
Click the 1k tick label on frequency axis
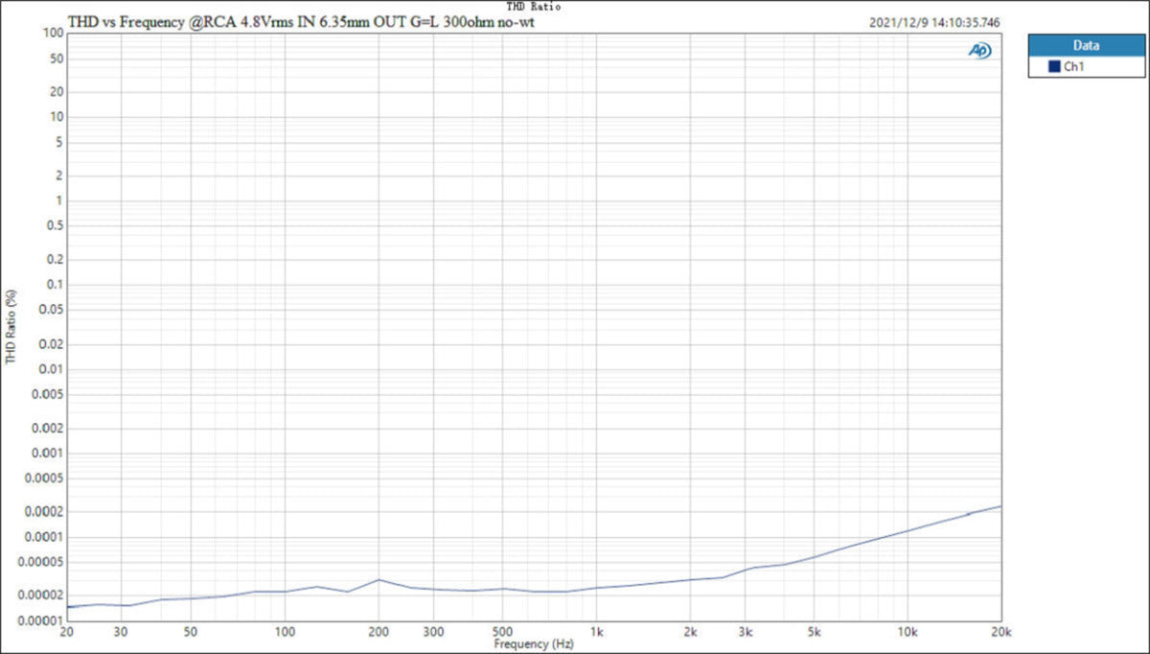pyautogui.click(x=596, y=633)
